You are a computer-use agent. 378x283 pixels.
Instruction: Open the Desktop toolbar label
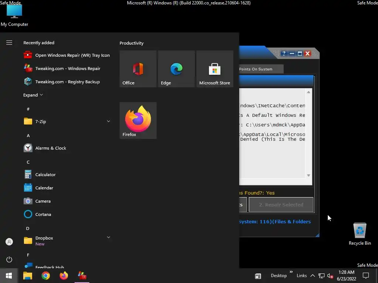tap(279, 276)
